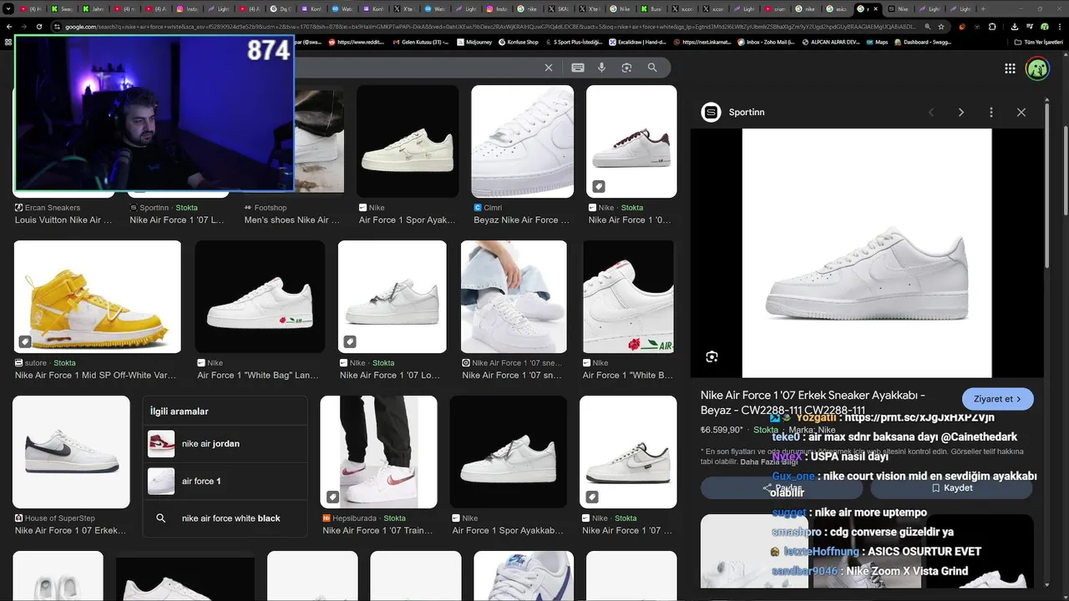
Task: Open the Air Force 1 "White Bag" thumbnail
Action: click(260, 296)
